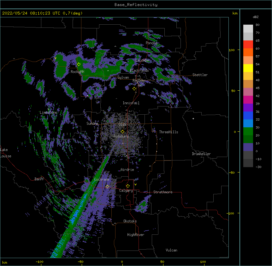This screenshot has height=266, width=272.
Task: Click the Vulcan town label
Action: (x=171, y=250)
